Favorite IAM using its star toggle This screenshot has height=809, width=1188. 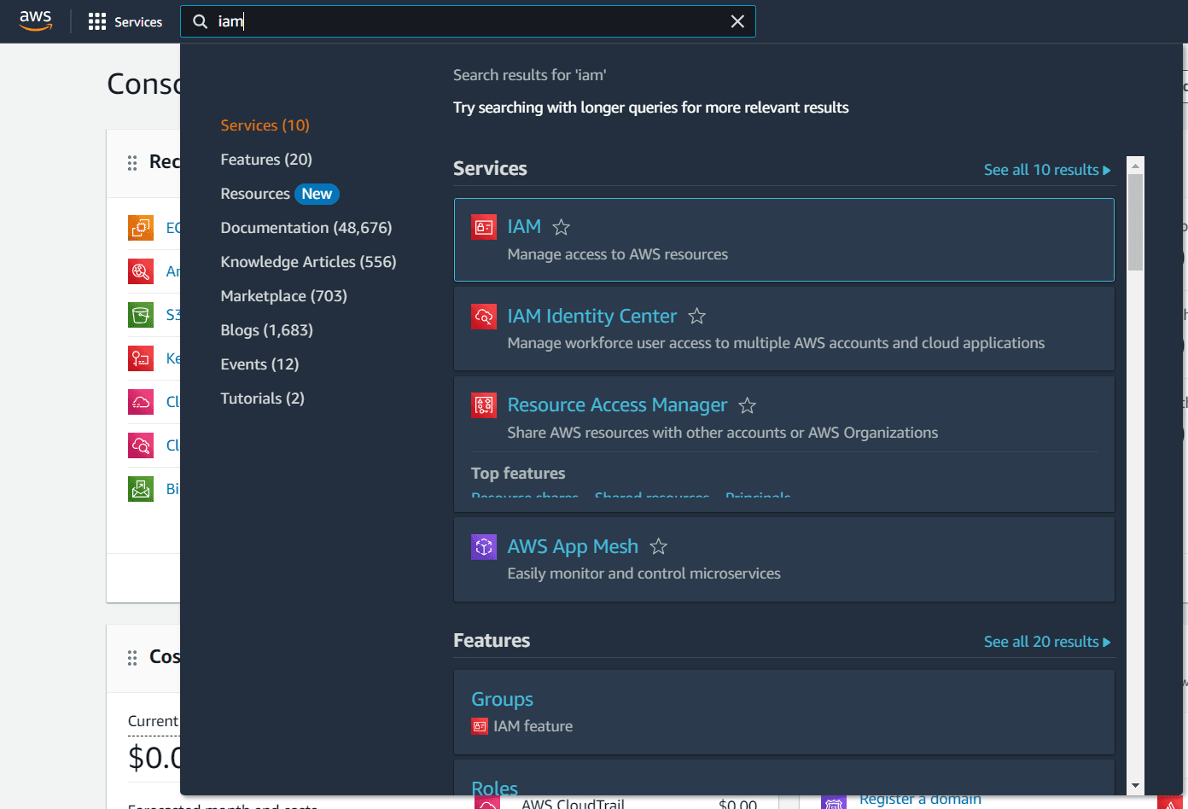click(561, 226)
